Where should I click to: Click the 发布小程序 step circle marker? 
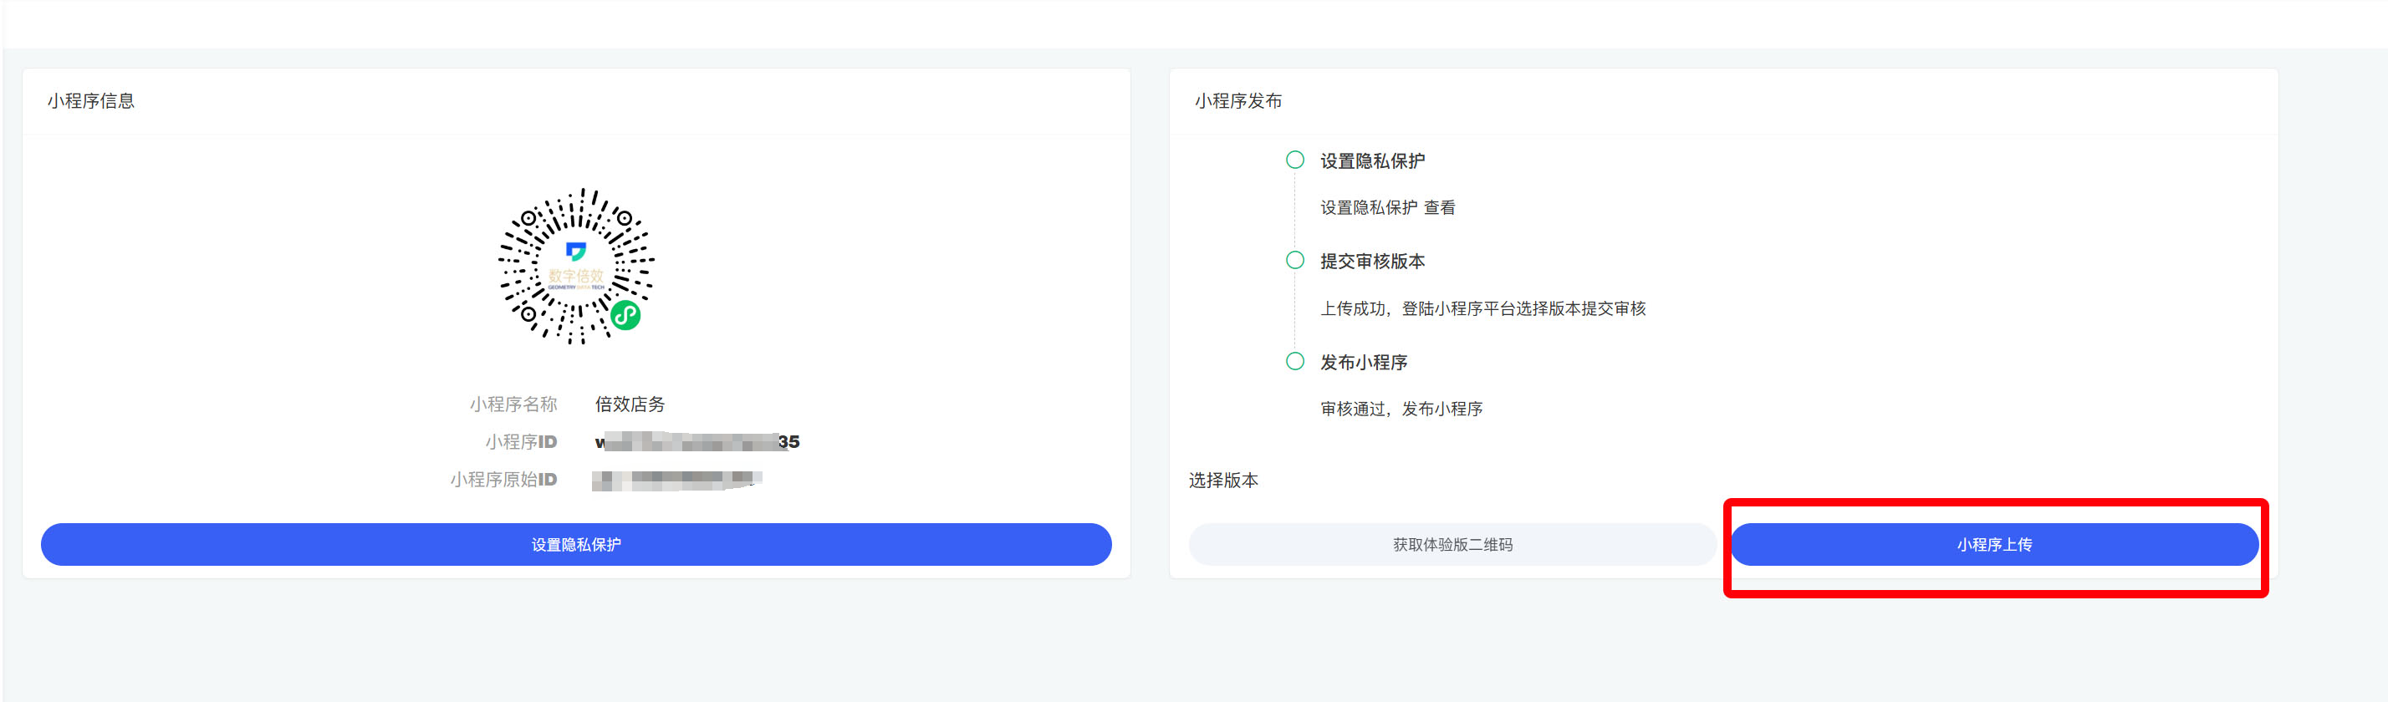click(1294, 361)
